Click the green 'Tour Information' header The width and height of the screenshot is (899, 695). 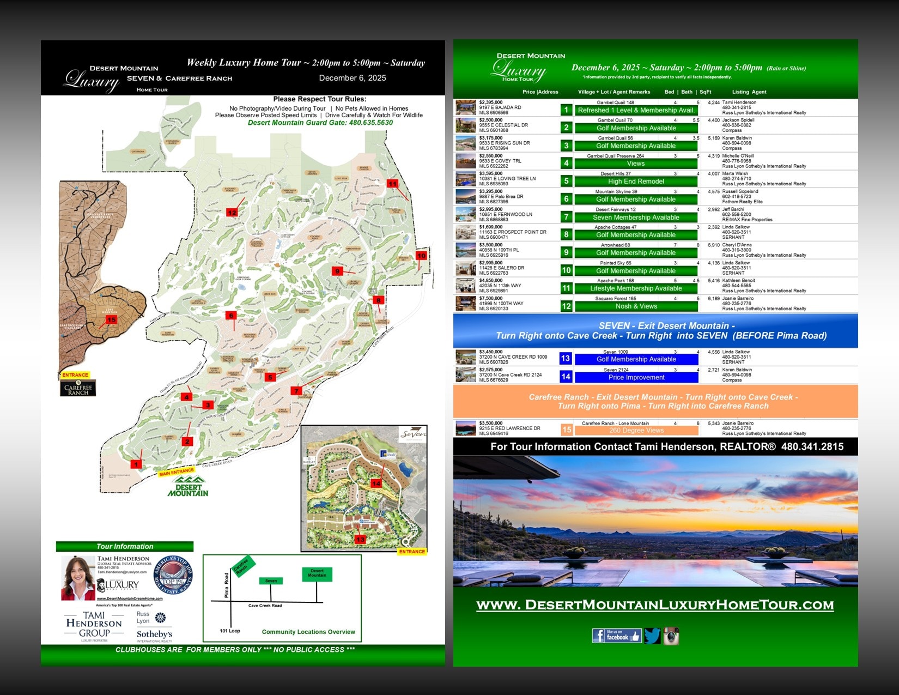pos(125,547)
